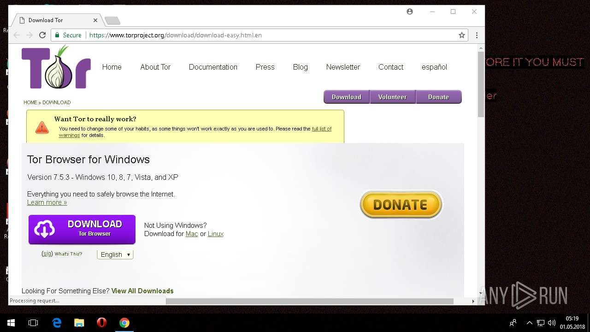
Task: Click the DOWNLOAD breadcrumb
Action: pyautogui.click(x=57, y=102)
